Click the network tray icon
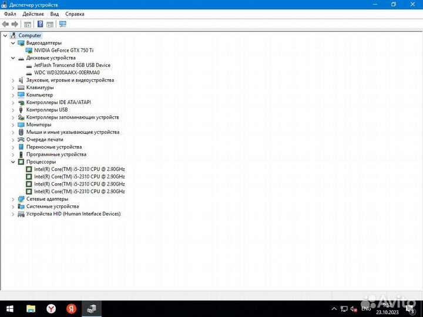The image size is (423, 317). tap(344, 309)
